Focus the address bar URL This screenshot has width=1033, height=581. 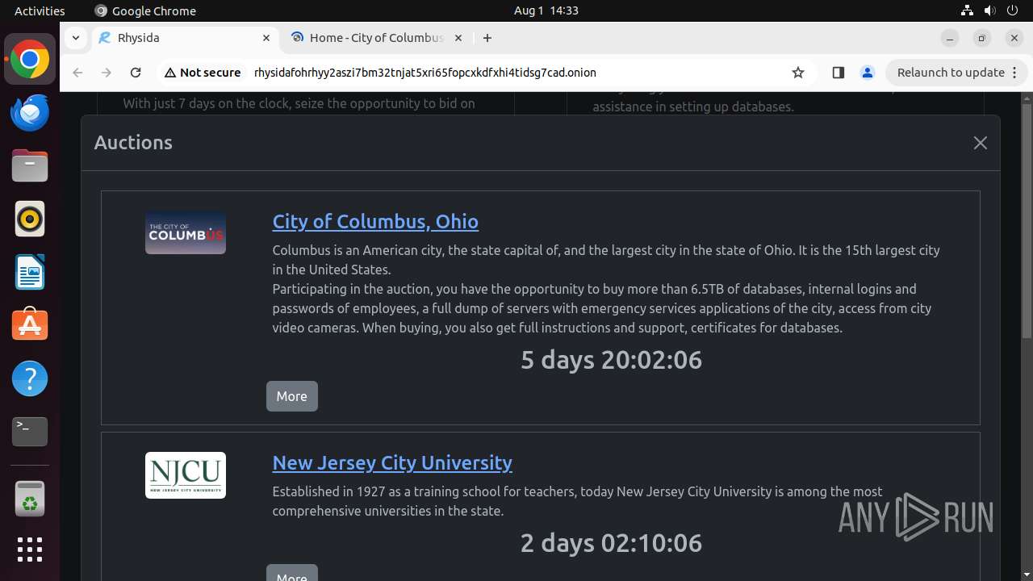point(425,73)
